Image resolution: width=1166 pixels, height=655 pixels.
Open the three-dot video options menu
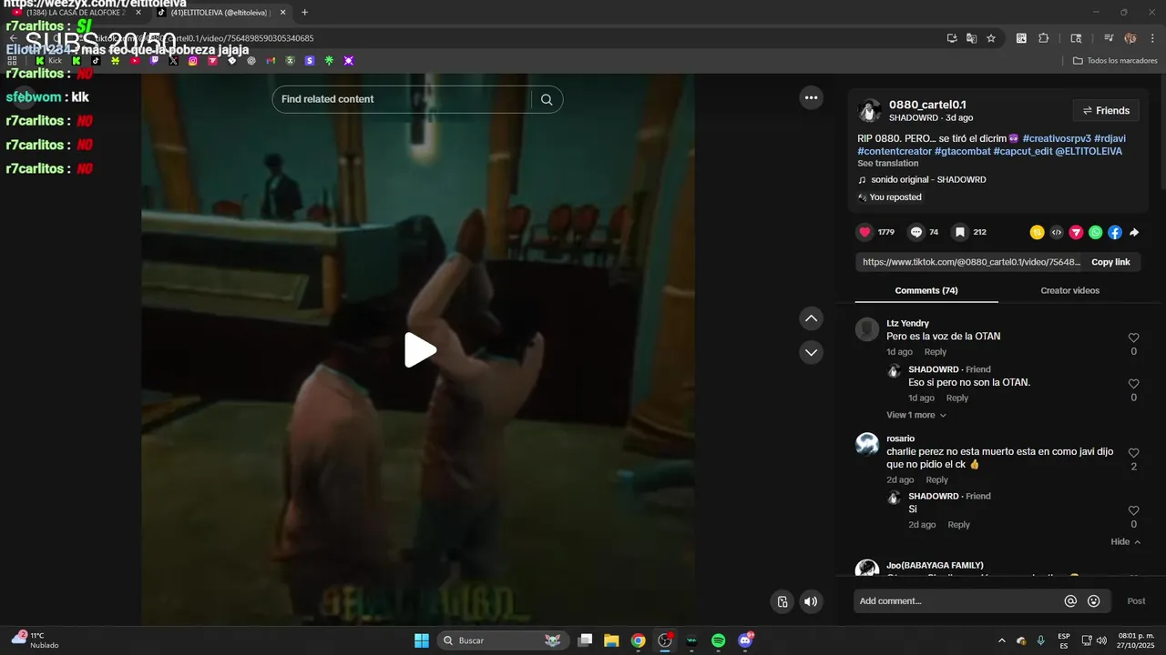[x=811, y=98]
